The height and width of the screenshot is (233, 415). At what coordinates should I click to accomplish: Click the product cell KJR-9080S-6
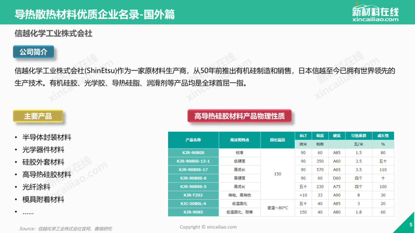[x=193, y=178]
